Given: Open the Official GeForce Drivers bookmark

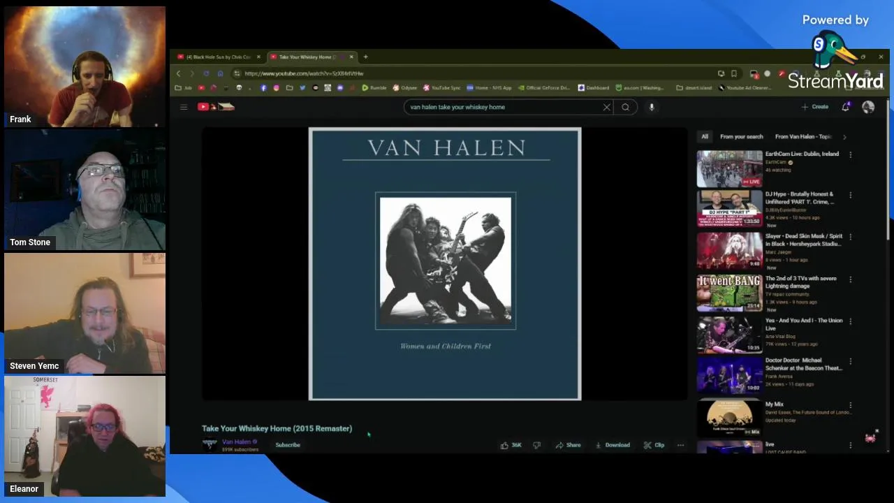Looking at the screenshot, I should point(543,88).
